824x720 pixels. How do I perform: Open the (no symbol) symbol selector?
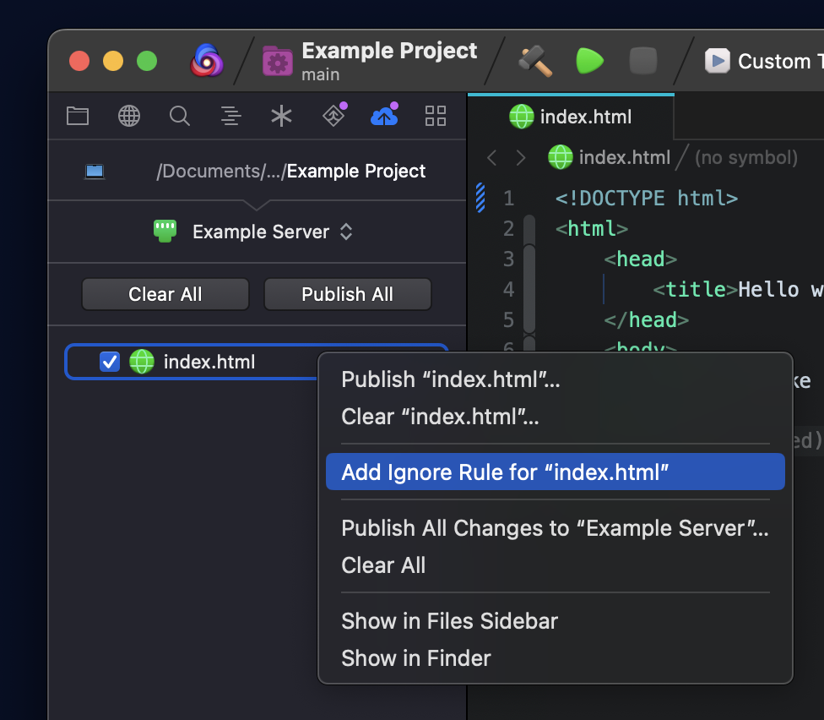pos(746,157)
